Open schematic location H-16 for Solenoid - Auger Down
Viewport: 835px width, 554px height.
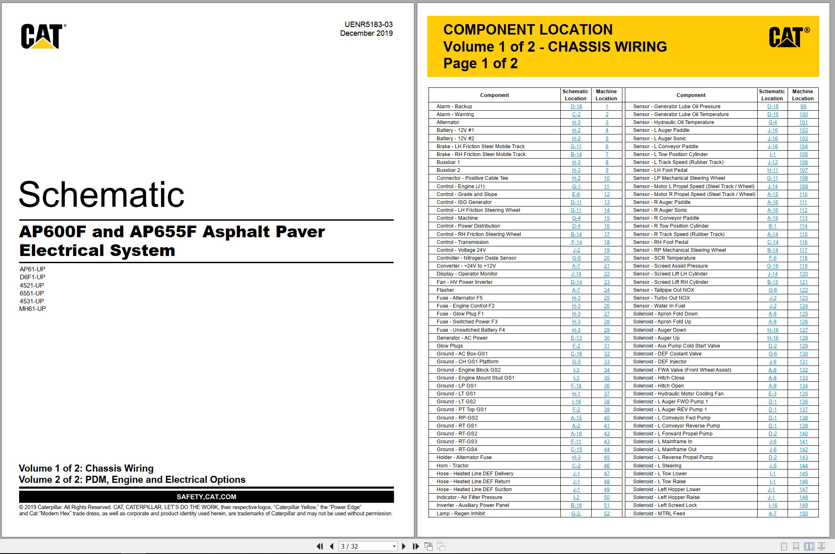coord(773,330)
